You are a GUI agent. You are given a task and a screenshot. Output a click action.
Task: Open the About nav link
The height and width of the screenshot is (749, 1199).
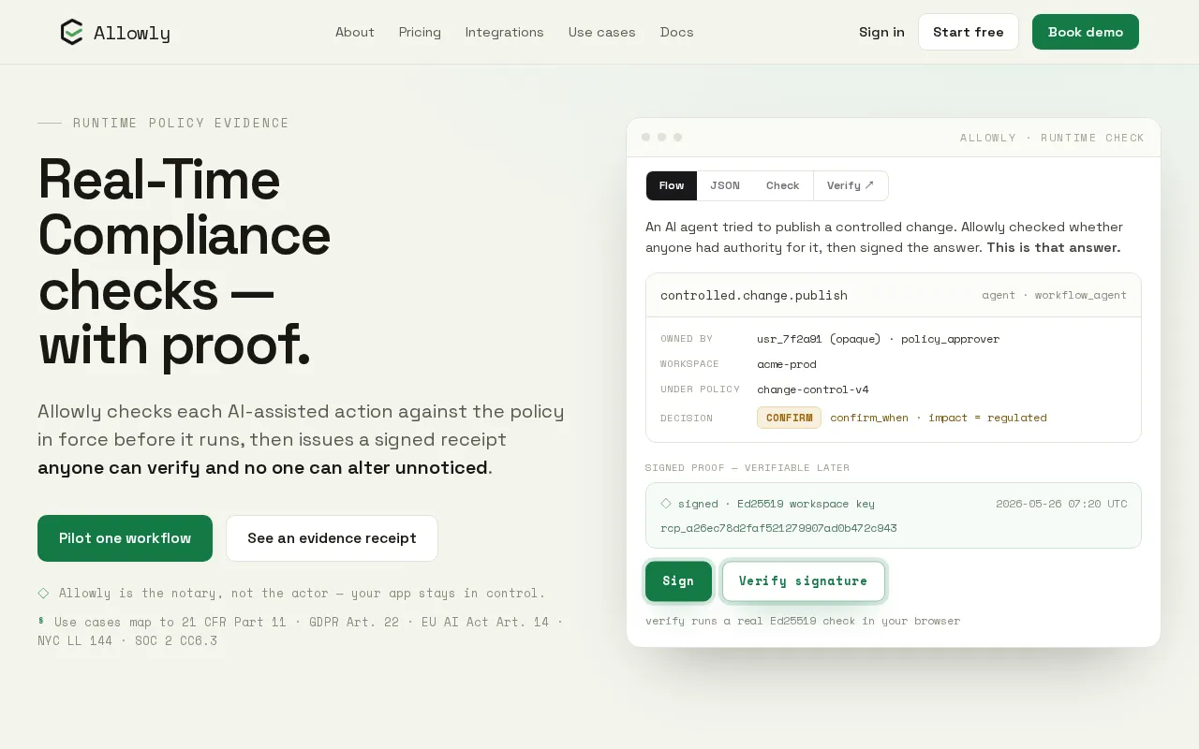pyautogui.click(x=355, y=32)
